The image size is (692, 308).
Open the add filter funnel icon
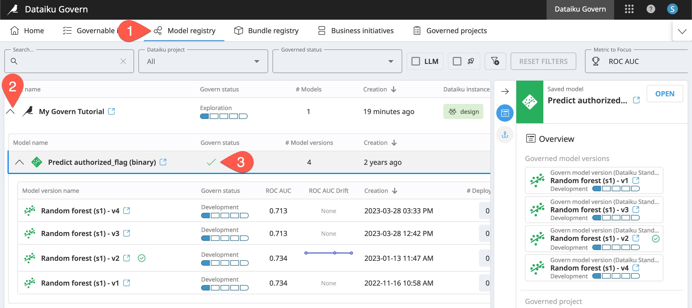(495, 61)
